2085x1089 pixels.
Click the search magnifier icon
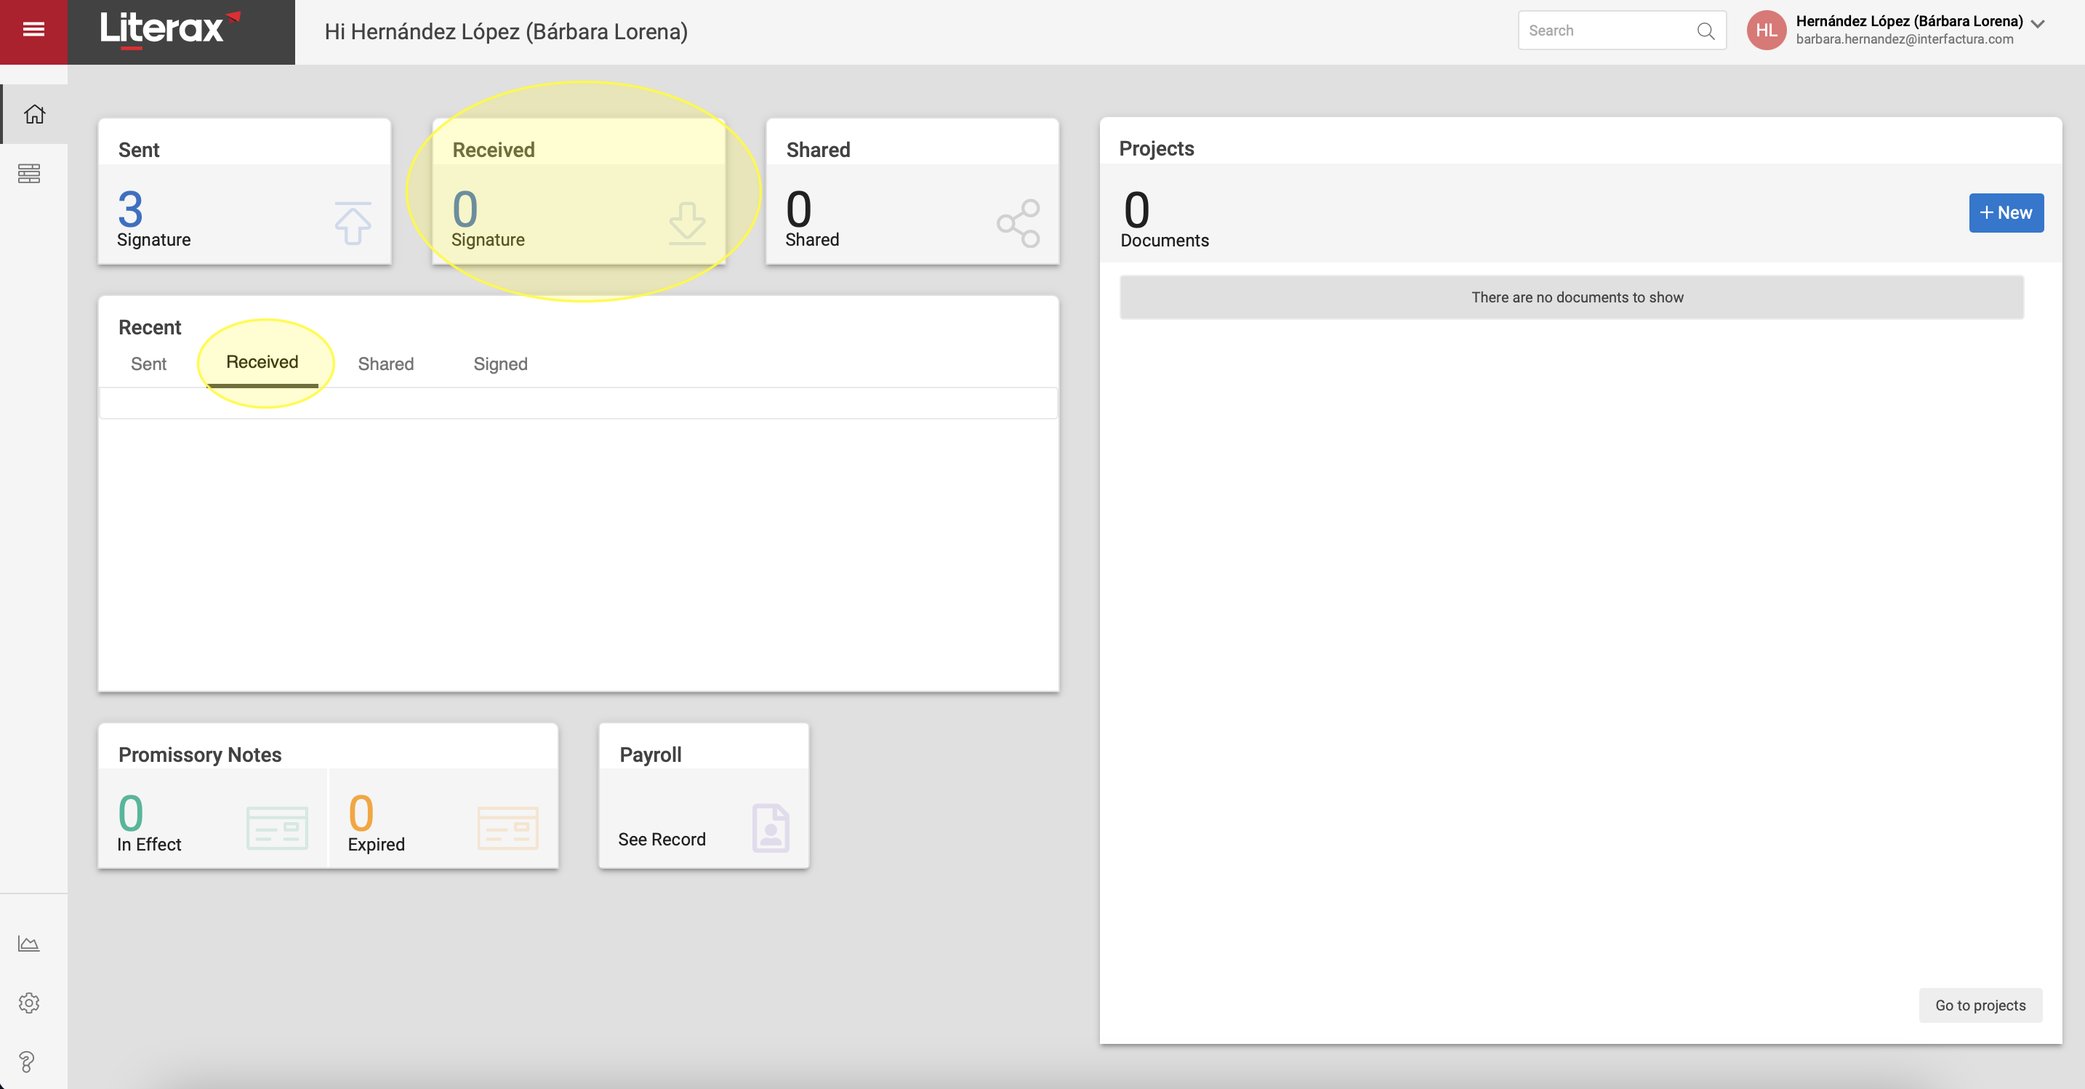(1706, 31)
